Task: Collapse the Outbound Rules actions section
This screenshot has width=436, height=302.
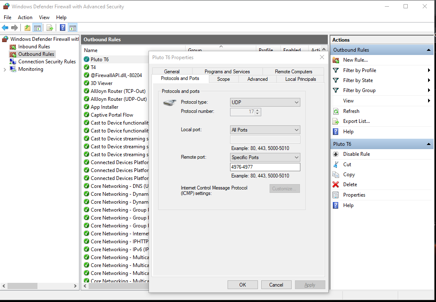Action: point(429,50)
